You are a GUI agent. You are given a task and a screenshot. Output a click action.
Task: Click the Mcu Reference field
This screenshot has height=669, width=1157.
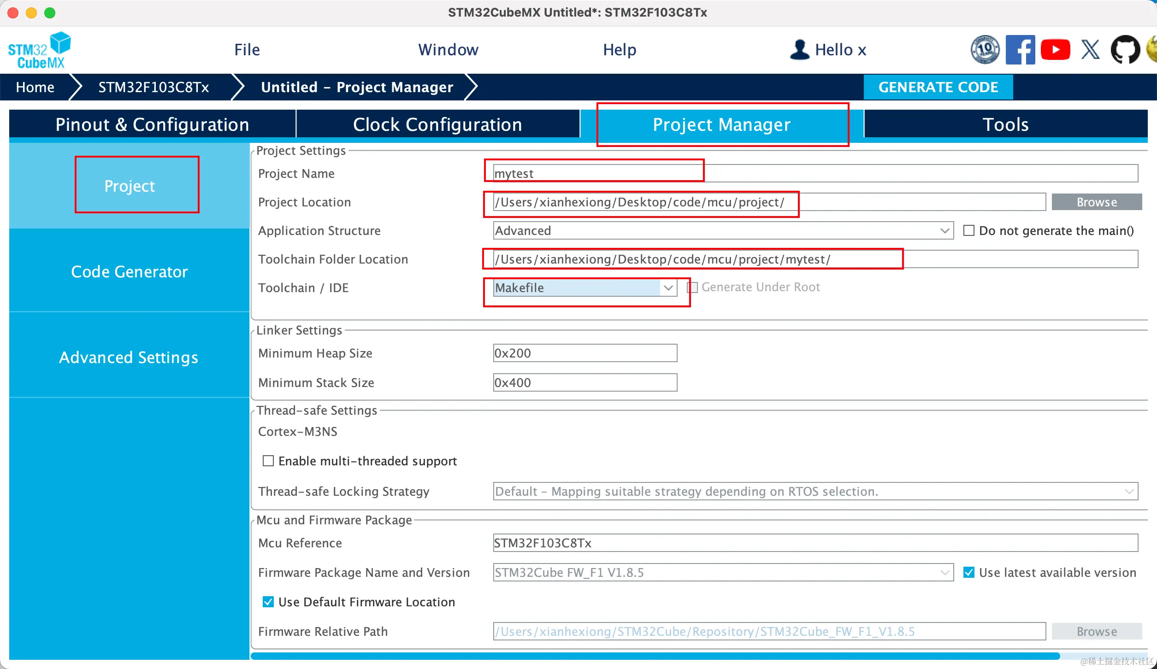815,543
